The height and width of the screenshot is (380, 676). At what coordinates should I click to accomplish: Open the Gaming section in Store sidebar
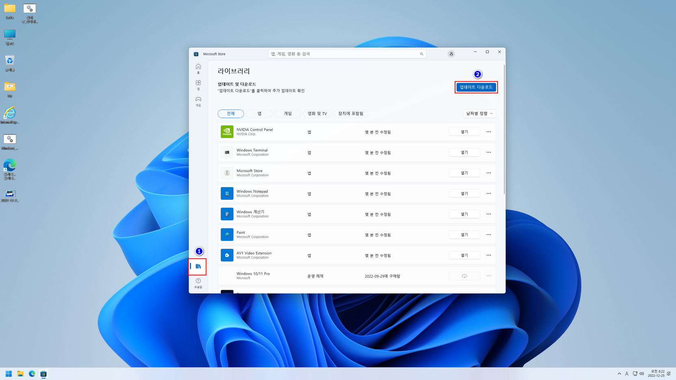pos(198,101)
